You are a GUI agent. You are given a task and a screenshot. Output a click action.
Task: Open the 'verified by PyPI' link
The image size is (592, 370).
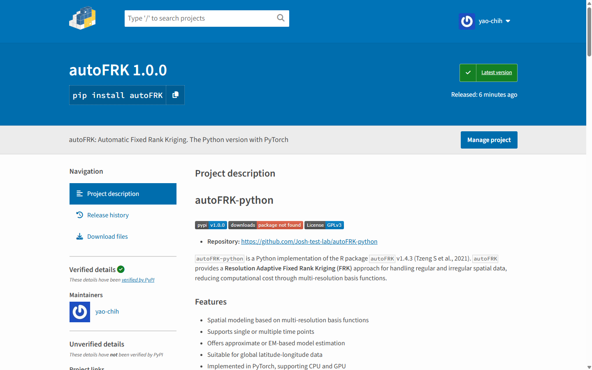[138, 280]
